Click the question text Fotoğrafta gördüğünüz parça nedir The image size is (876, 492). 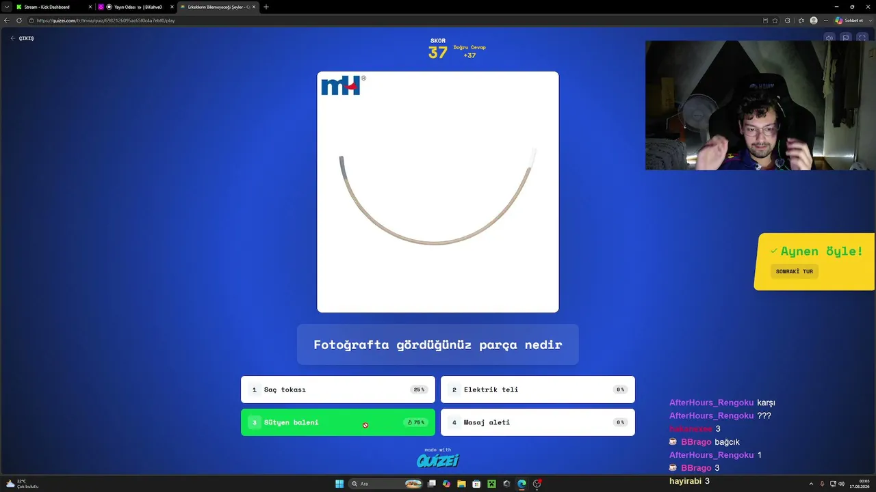pyautogui.click(x=438, y=344)
